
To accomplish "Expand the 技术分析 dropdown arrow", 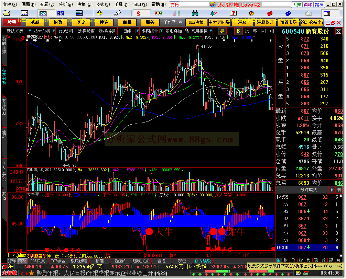I will click(54, 31).
